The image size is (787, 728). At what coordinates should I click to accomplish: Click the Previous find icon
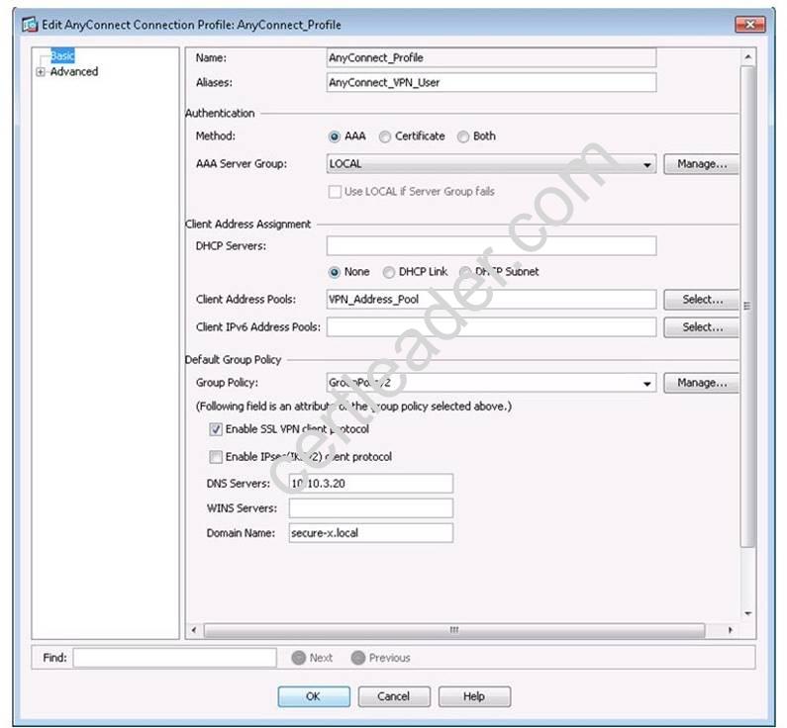click(x=358, y=658)
